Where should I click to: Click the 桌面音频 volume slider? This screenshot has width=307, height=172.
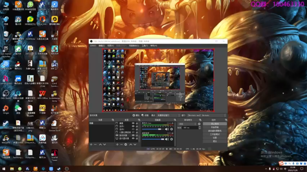(x=153, y=139)
